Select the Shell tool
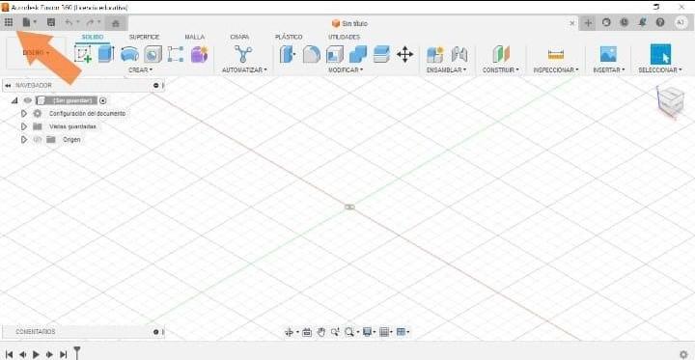Viewport: 695px width, 360px height. pos(335,55)
